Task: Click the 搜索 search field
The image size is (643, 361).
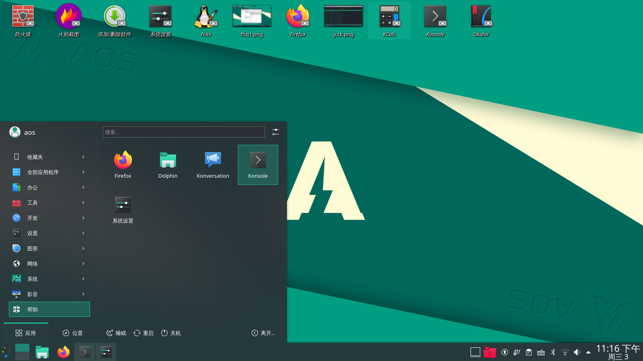Action: click(x=184, y=132)
